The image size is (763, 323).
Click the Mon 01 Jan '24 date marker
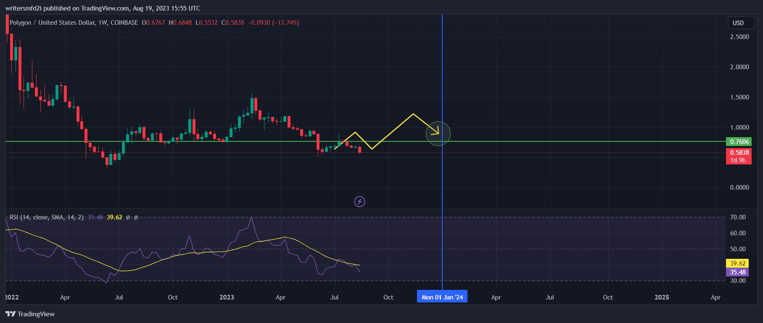coord(442,297)
